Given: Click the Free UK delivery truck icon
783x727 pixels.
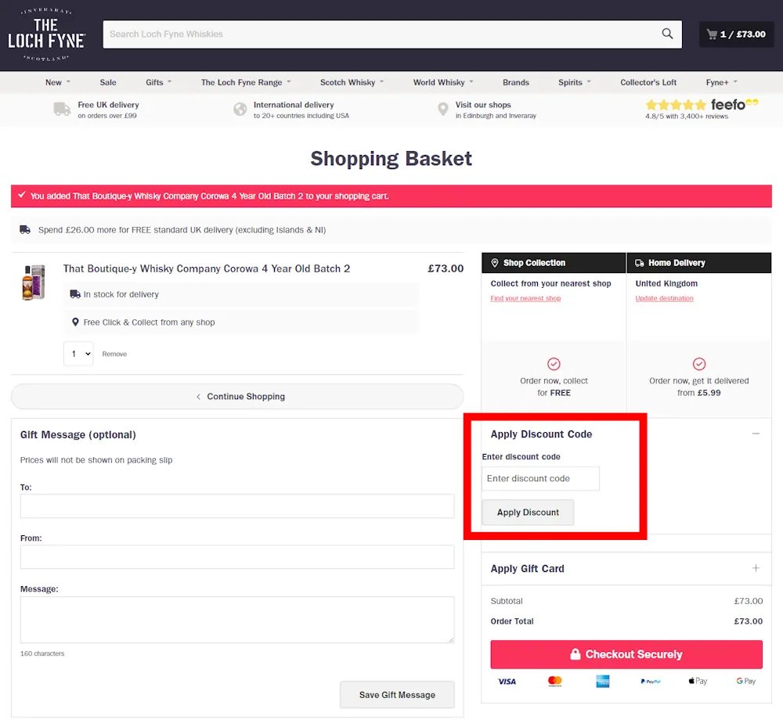Looking at the screenshot, I should tap(62, 109).
